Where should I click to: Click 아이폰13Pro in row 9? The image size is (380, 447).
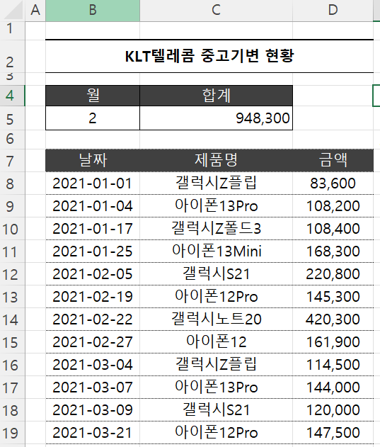(216, 206)
